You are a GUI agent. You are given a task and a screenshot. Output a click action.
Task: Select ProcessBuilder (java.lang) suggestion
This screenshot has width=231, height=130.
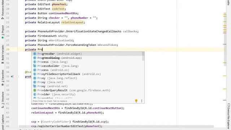coord(87,66)
